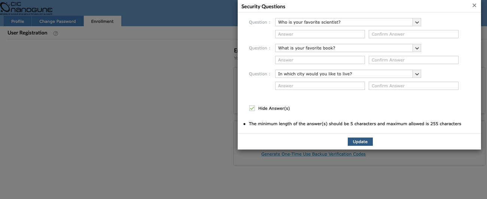Focus the city question Answer field
The image size is (487, 199).
[320, 86]
